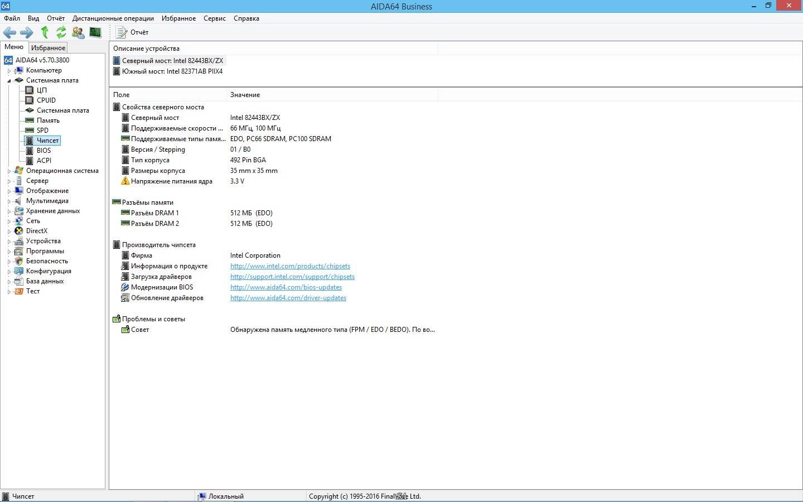Open the aida64.com/driver-updates link
Screen dimensions: 803x502
pyautogui.click(x=288, y=298)
